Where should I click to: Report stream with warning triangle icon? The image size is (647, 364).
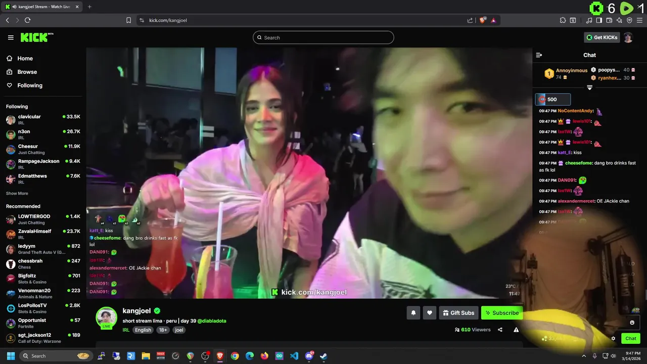(516, 330)
